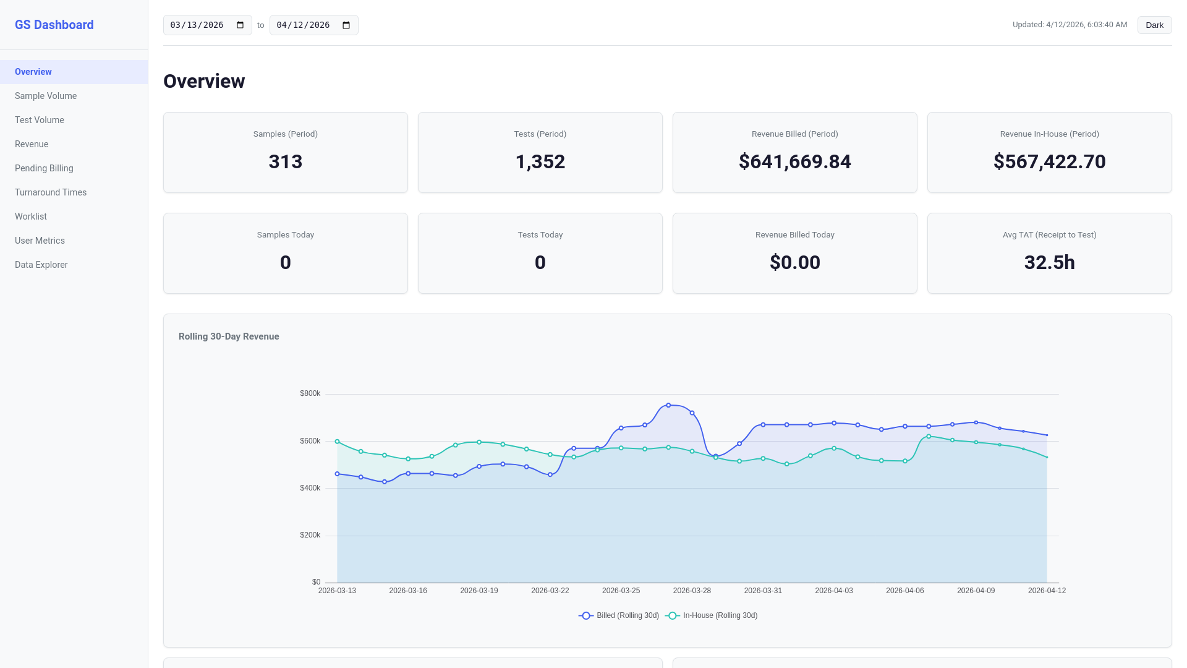Go to Test Volume section

(40, 120)
